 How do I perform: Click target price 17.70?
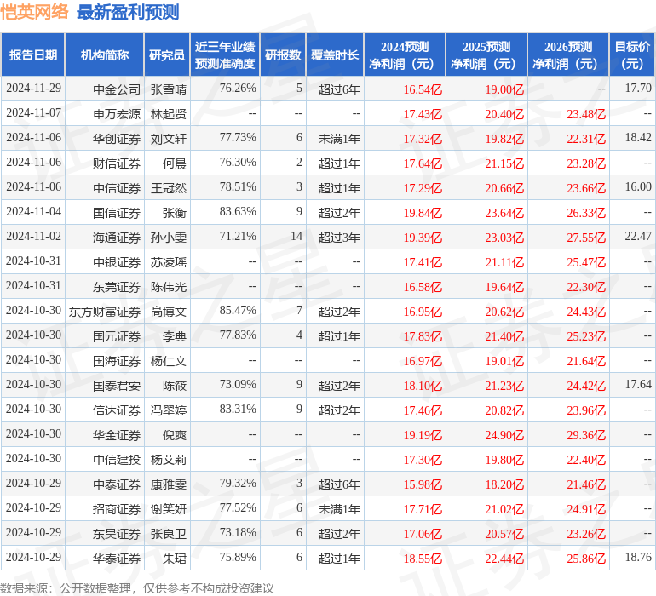[x=638, y=89]
